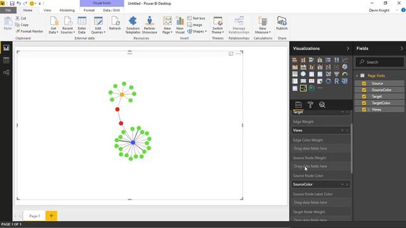Open the Target field well dropdown

[x=343, y=112]
